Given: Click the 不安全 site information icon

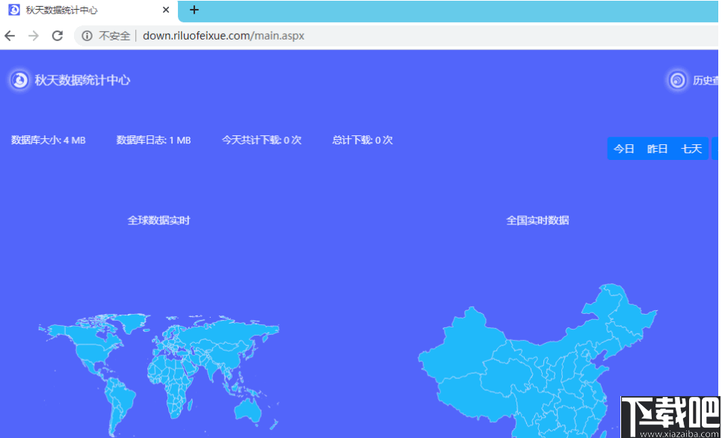Looking at the screenshot, I should [87, 35].
